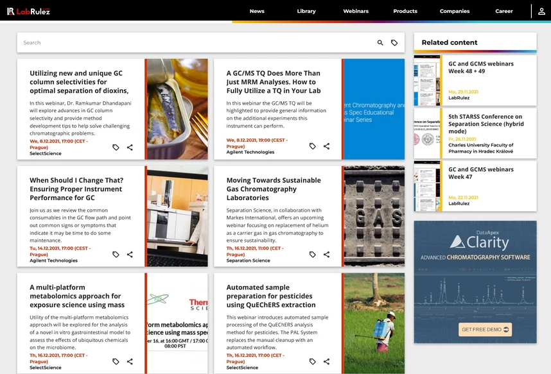Open the News menu
The width and height of the screenshot is (551, 374).
pos(257,12)
